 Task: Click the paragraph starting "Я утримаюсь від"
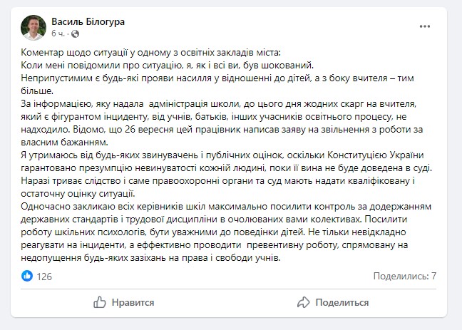[214, 162]
